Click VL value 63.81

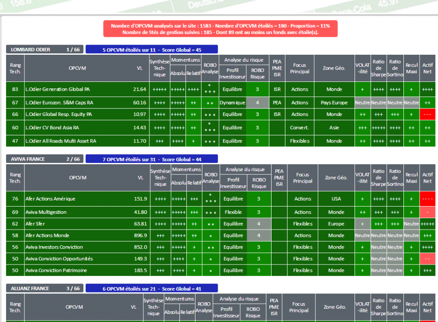[x=141, y=224]
